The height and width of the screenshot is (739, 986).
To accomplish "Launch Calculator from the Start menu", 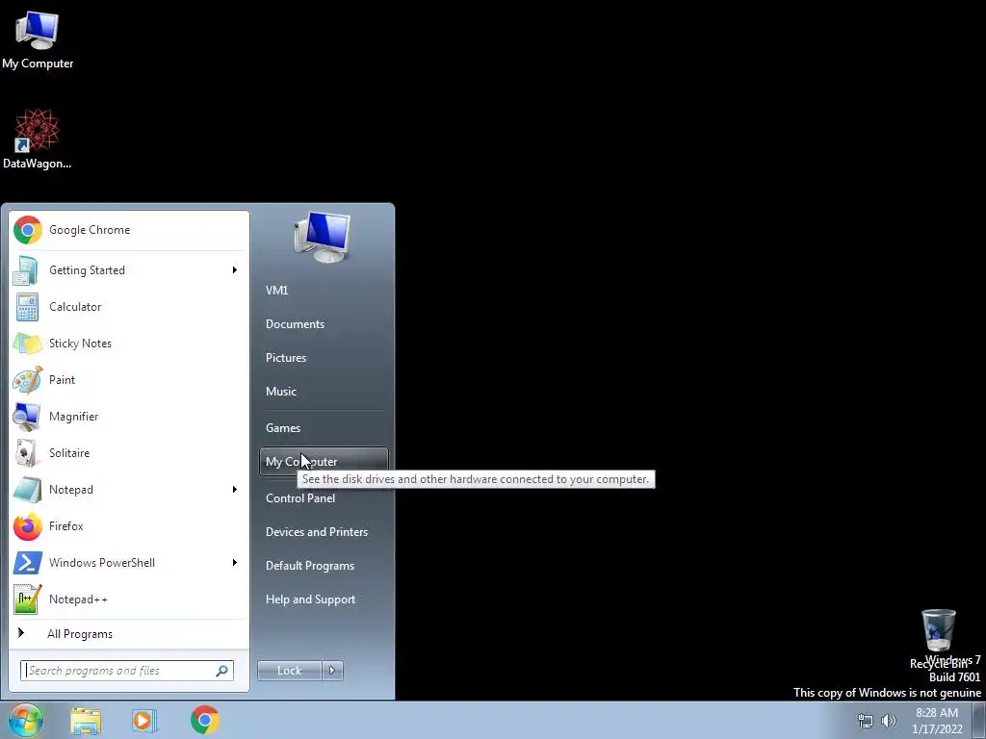I will pyautogui.click(x=129, y=307).
